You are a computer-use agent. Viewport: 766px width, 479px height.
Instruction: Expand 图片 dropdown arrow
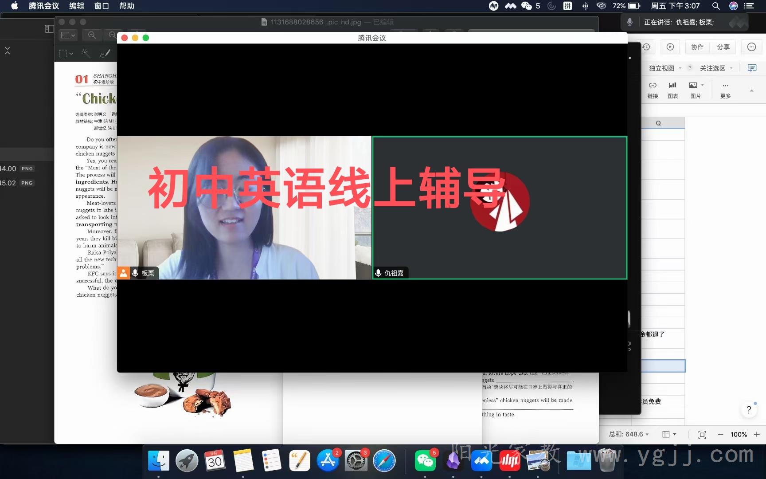click(x=702, y=85)
